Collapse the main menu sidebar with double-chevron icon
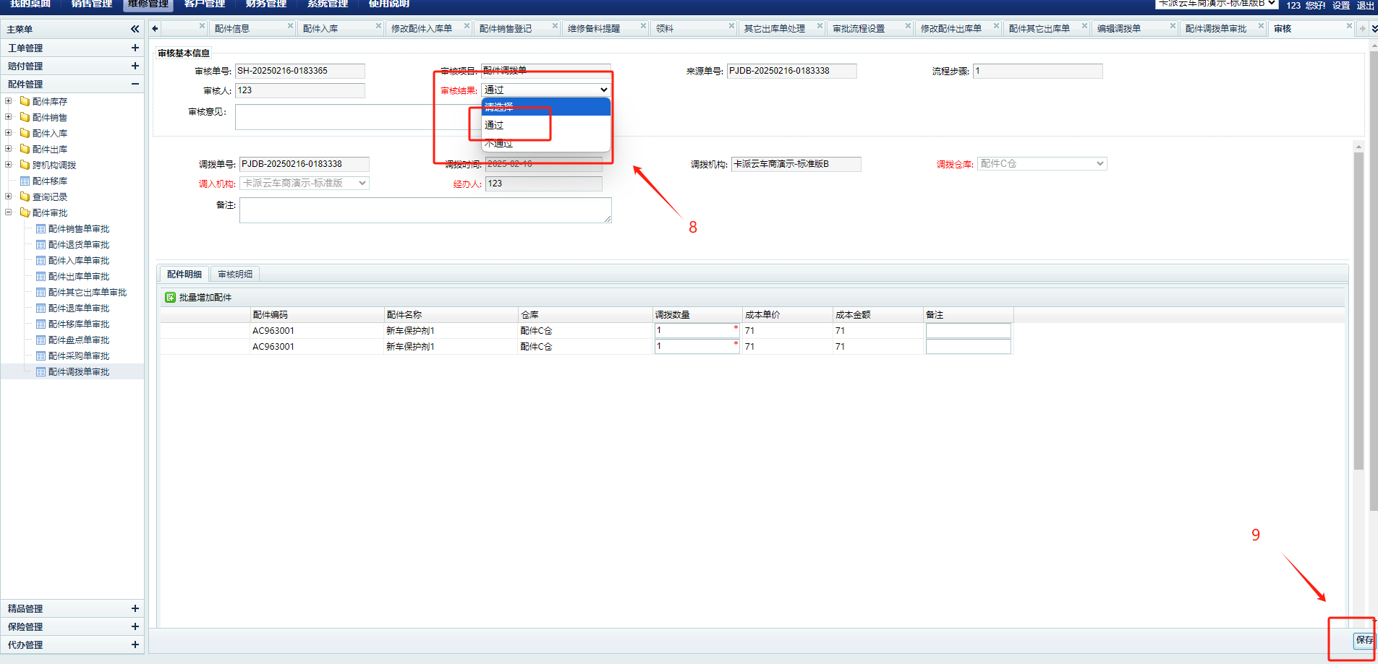The height and width of the screenshot is (664, 1378). click(135, 29)
